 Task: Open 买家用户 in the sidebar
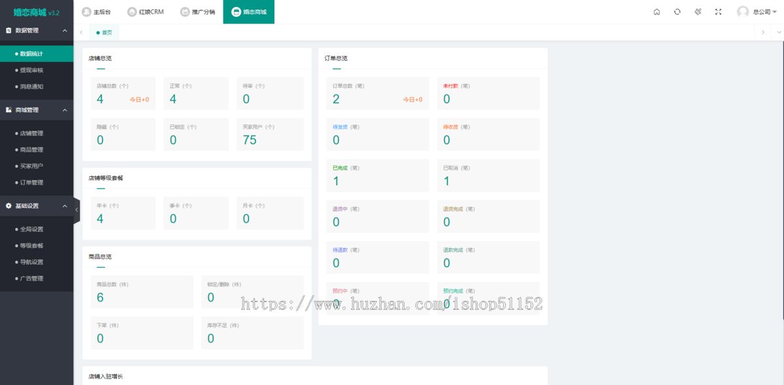coord(37,166)
